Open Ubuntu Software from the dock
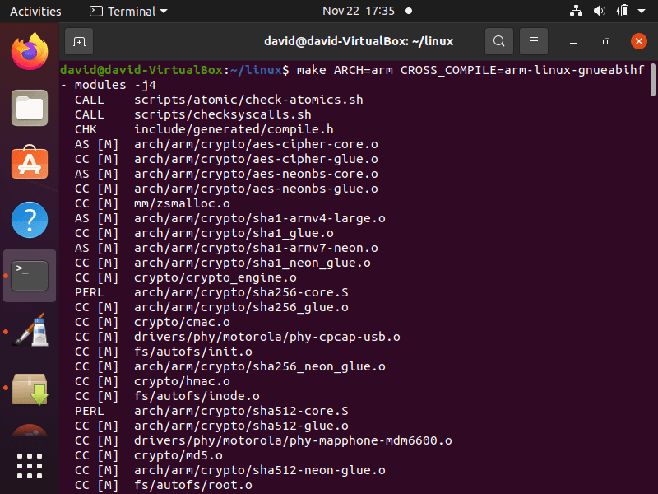Viewport: 658px width, 494px height. click(x=30, y=163)
